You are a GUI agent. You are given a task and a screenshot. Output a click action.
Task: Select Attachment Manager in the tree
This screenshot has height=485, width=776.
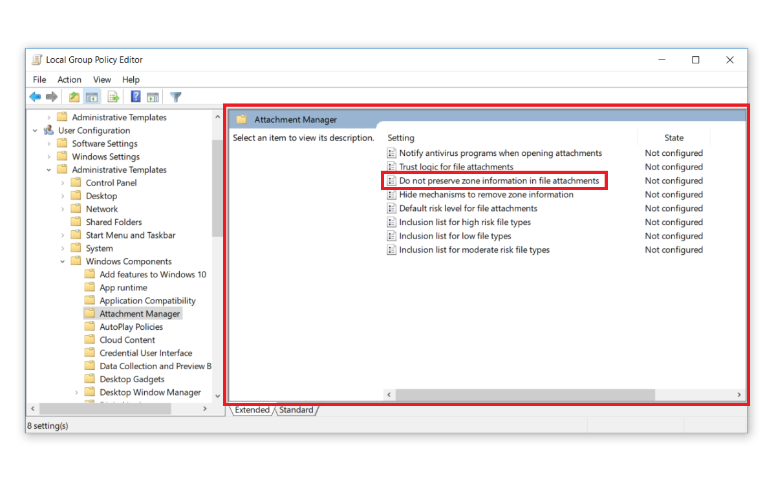pos(140,314)
